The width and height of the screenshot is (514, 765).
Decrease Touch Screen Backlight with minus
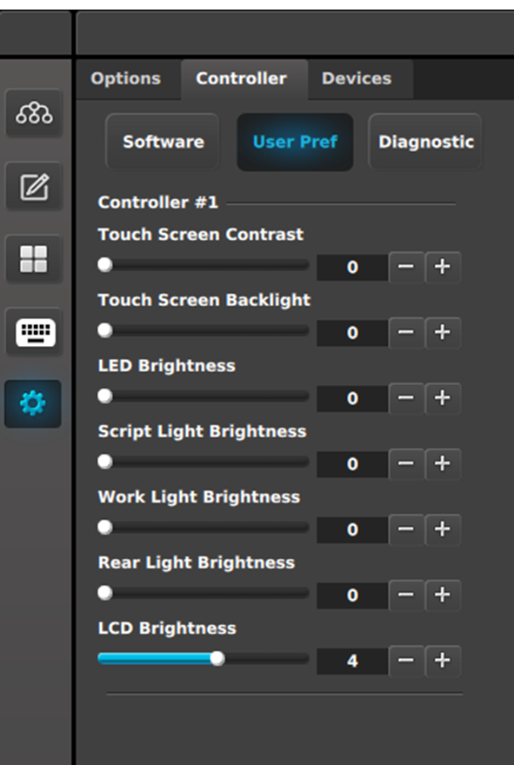point(406,333)
